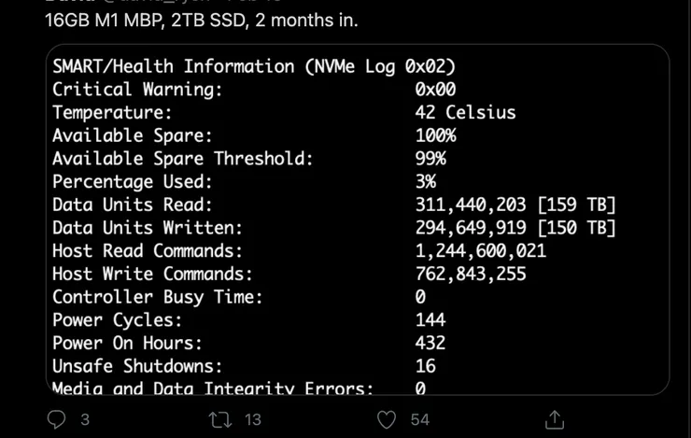The image size is (691, 438).
Task: Click the Host Write Commands line
Action: click(289, 274)
